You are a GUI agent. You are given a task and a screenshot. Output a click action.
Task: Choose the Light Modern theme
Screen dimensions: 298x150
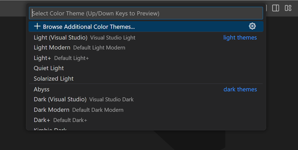52,48
